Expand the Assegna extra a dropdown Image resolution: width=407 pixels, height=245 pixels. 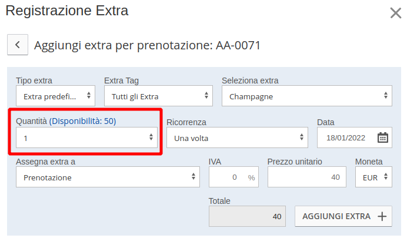coord(108,177)
